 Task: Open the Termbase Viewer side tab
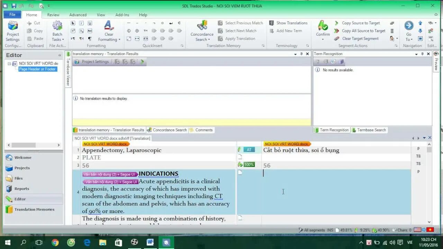point(68,69)
